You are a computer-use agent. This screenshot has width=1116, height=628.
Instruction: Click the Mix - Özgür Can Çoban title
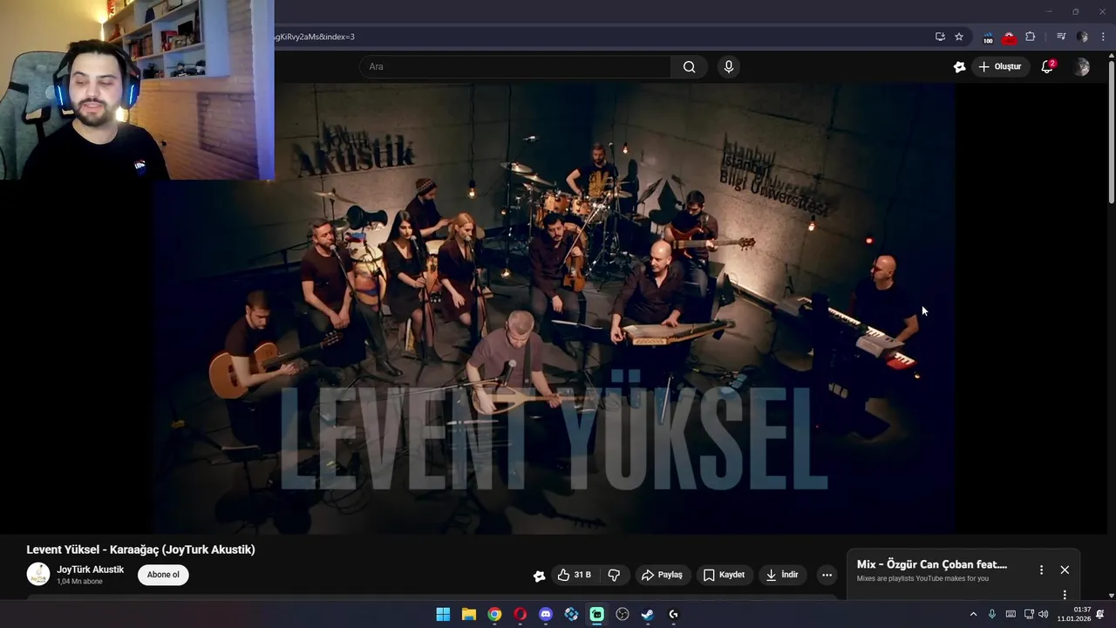point(931,564)
